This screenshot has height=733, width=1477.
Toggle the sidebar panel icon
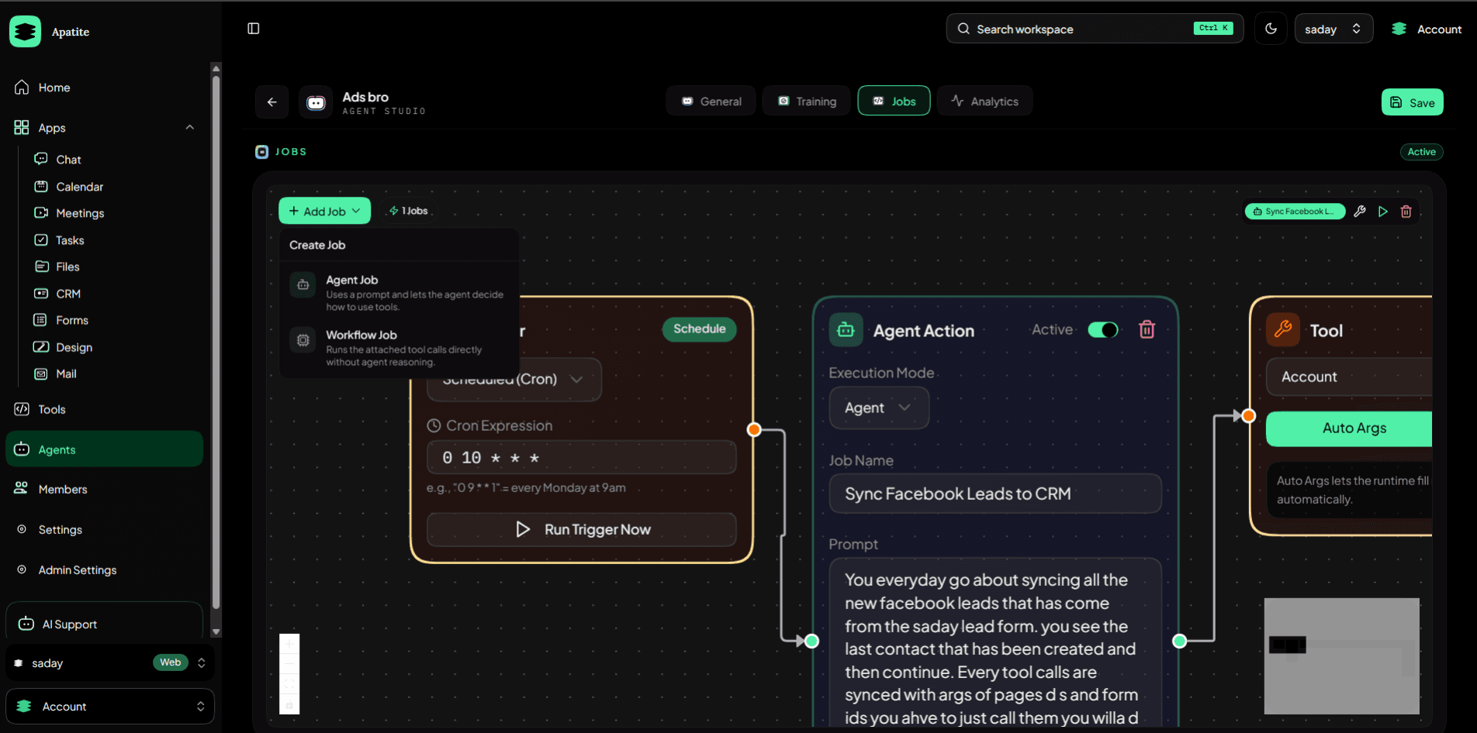tap(253, 29)
